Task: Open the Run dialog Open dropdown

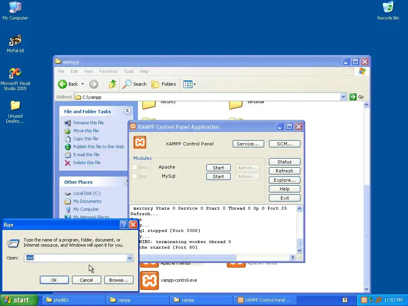Action: click(129, 258)
